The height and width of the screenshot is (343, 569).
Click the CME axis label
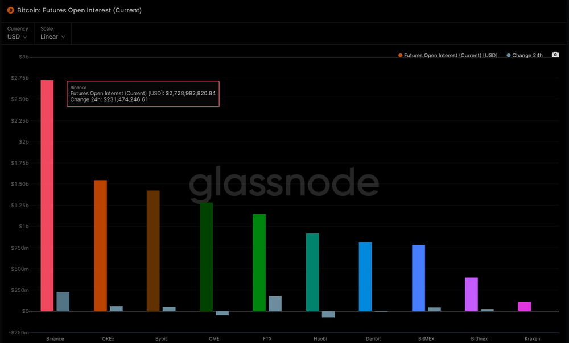click(214, 338)
